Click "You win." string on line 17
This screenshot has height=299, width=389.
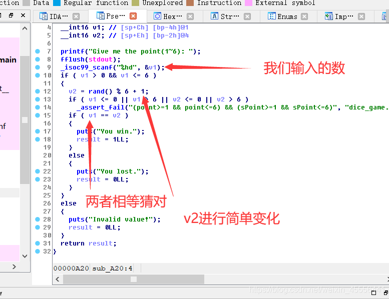(116, 131)
